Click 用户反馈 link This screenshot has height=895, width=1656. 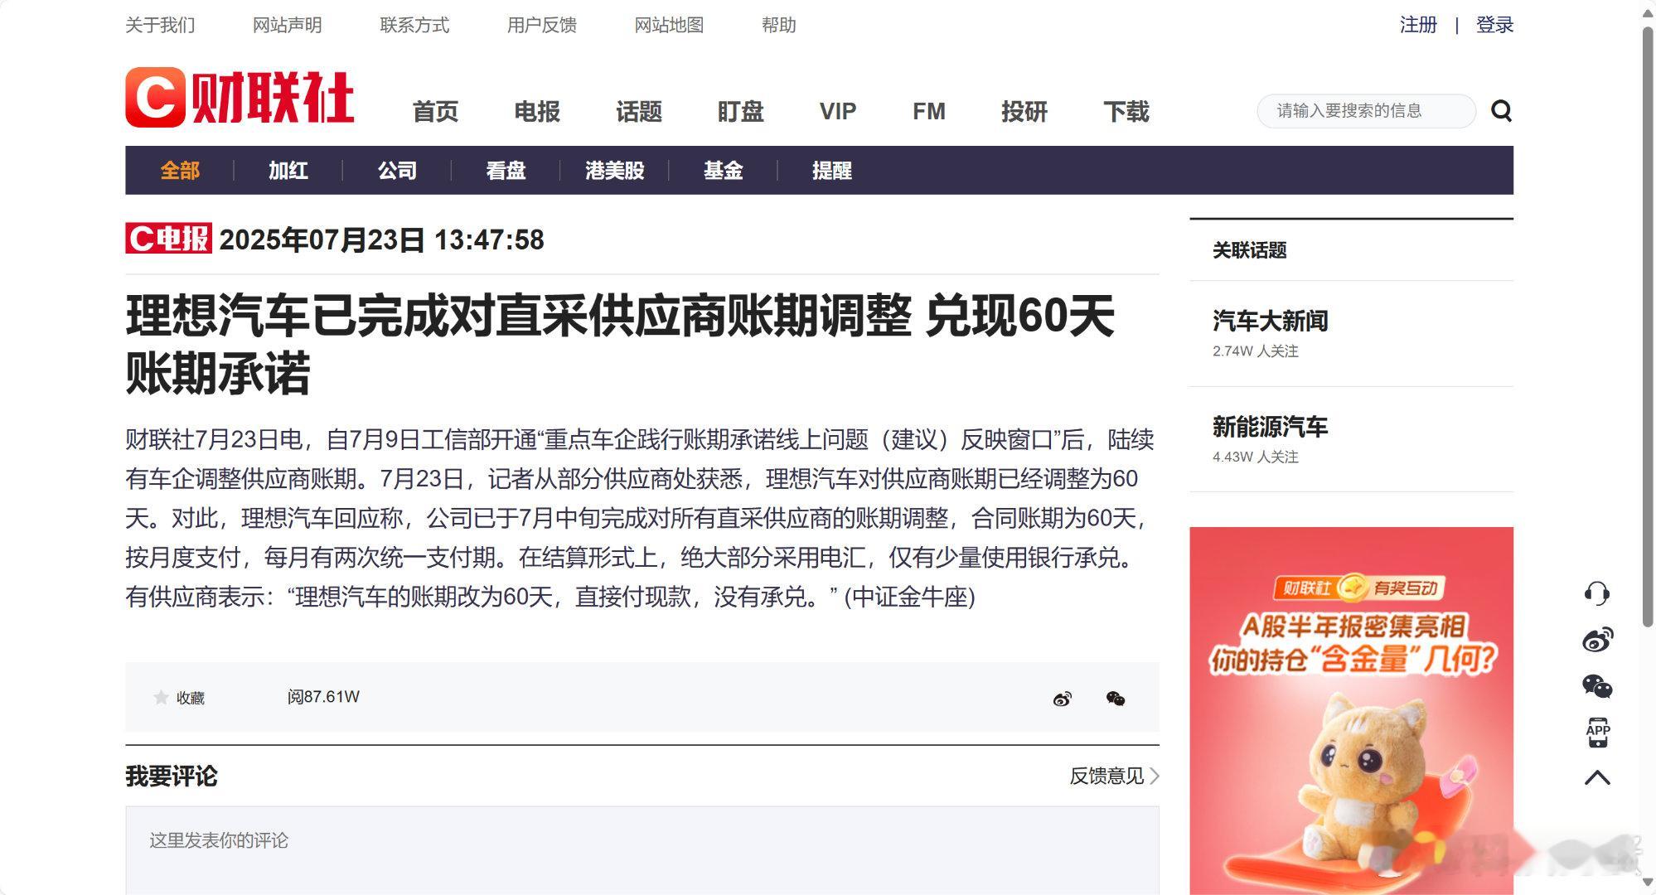pos(541,26)
